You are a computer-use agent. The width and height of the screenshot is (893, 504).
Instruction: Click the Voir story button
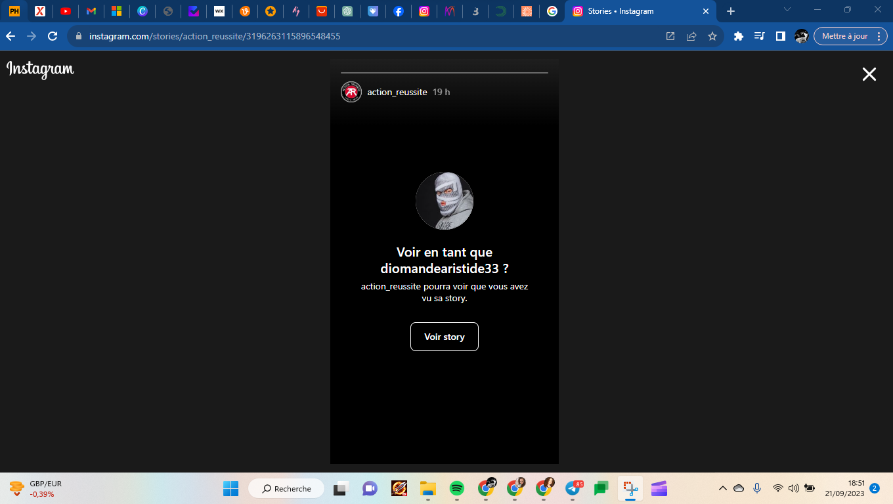444,337
